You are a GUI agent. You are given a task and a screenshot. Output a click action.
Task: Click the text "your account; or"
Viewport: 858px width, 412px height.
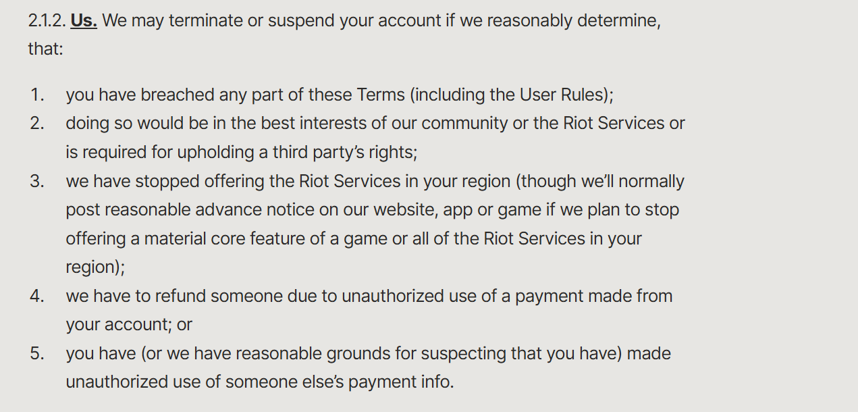pyautogui.click(x=129, y=325)
